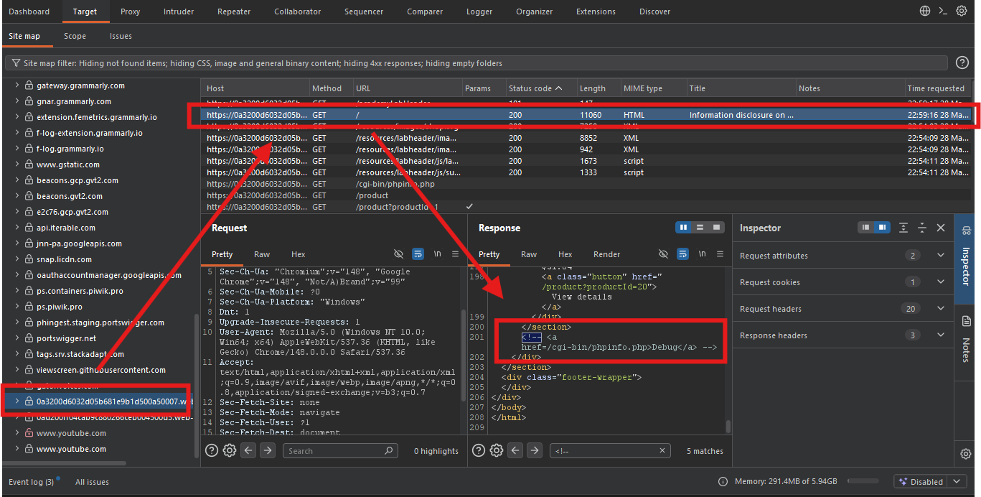Click the Request pane Search field
Screen dimensions: 981x497
point(340,450)
